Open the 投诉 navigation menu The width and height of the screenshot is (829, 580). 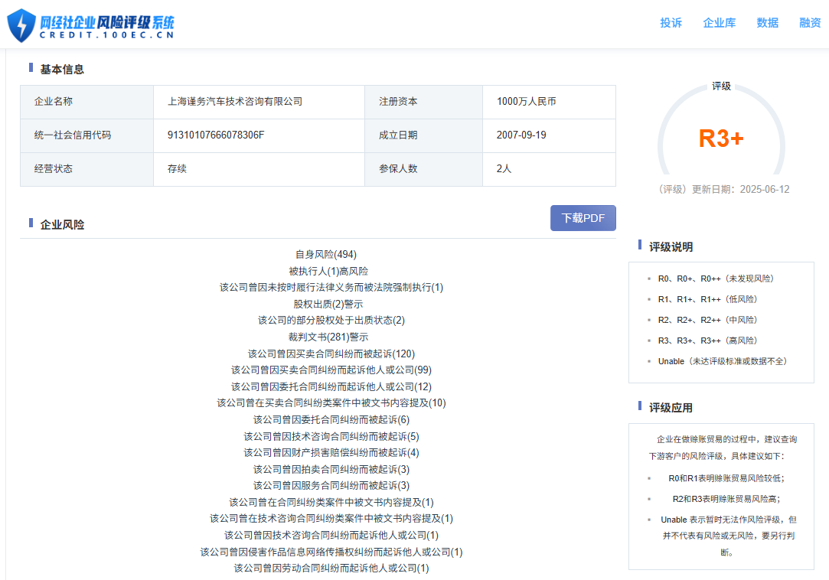[671, 23]
